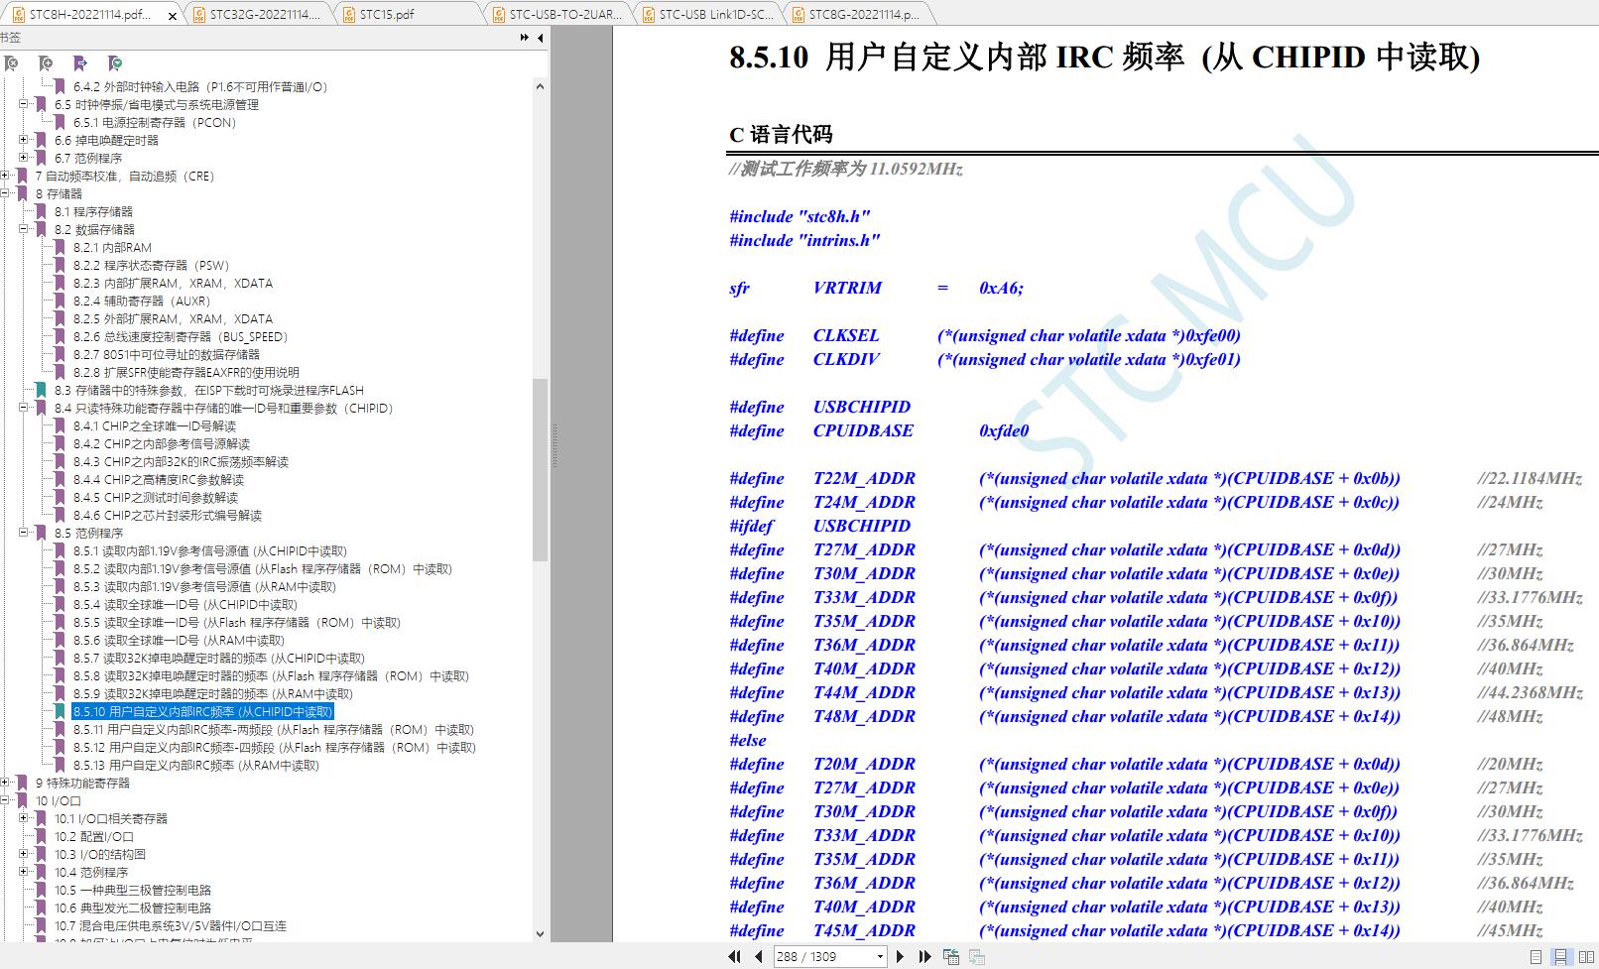Click the expand-all double arrow in bookmark panel
The width and height of the screenshot is (1599, 969).
pos(525,38)
